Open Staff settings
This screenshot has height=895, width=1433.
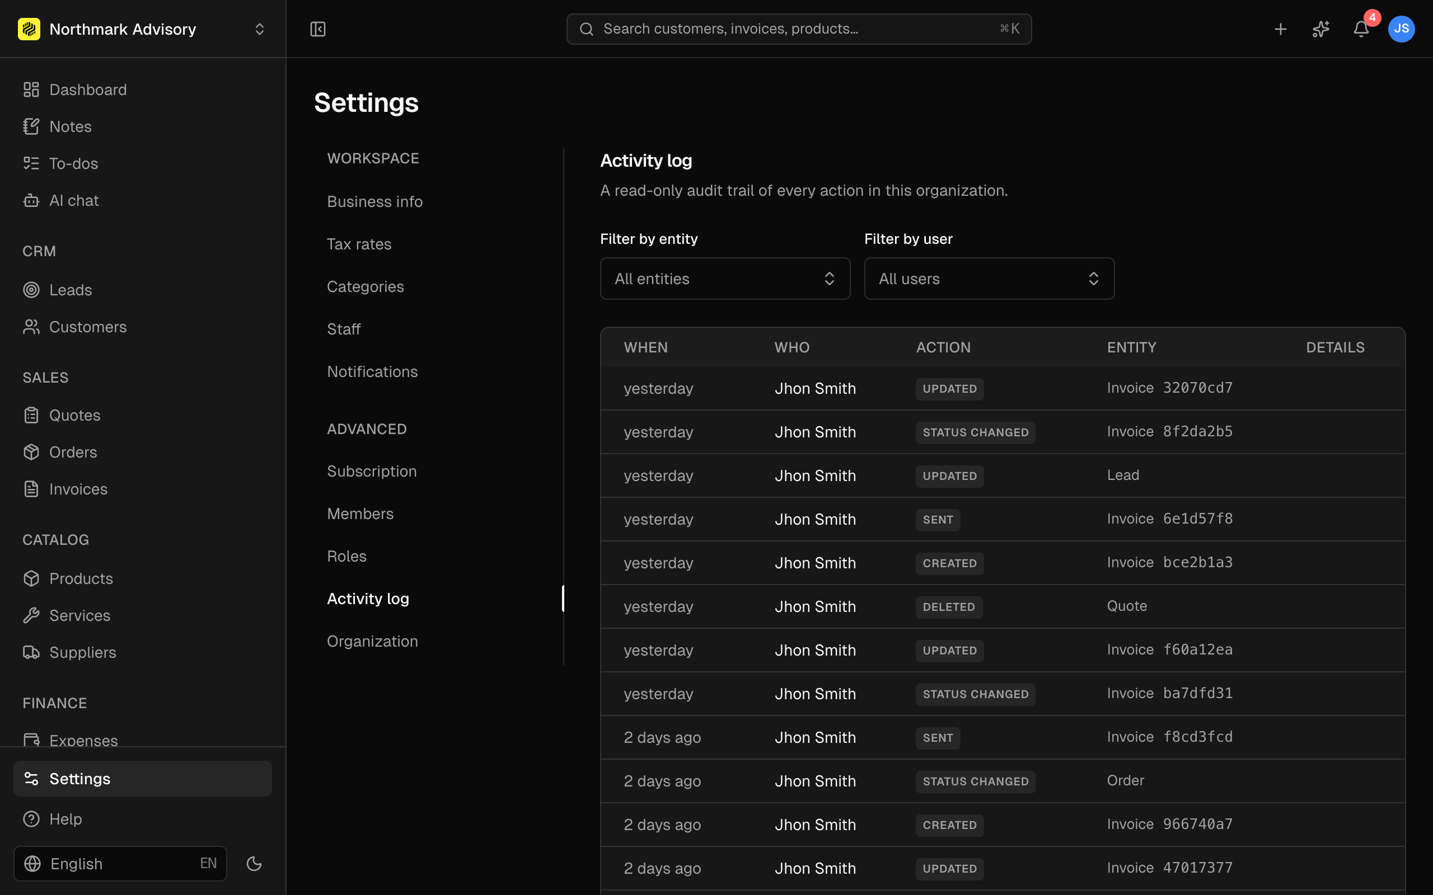pyautogui.click(x=344, y=329)
